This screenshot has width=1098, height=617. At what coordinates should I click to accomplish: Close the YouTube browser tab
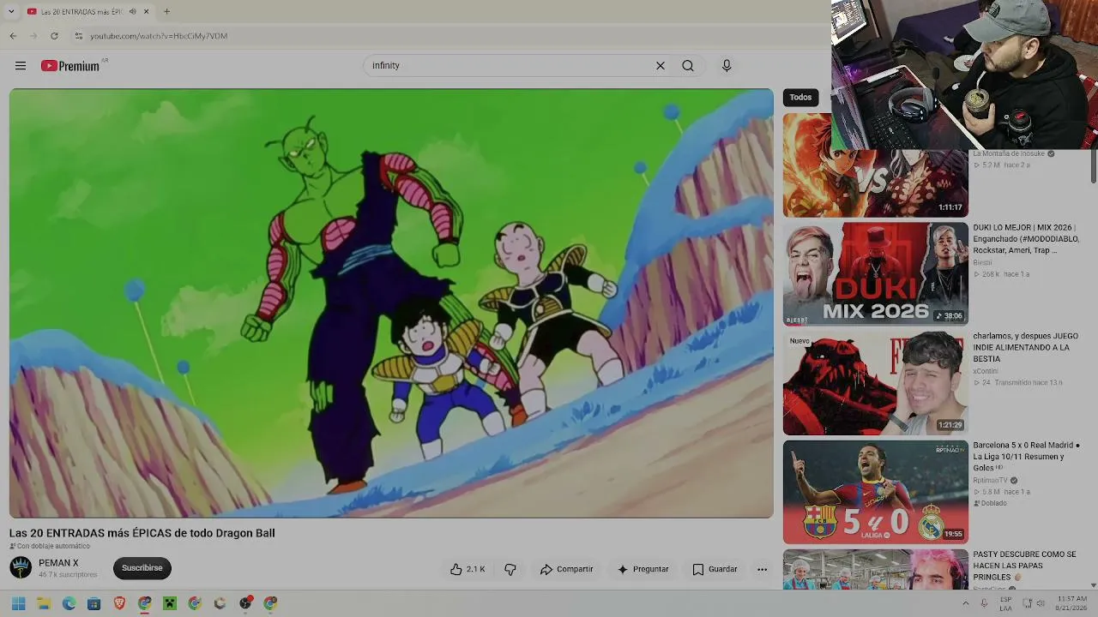[x=146, y=12]
